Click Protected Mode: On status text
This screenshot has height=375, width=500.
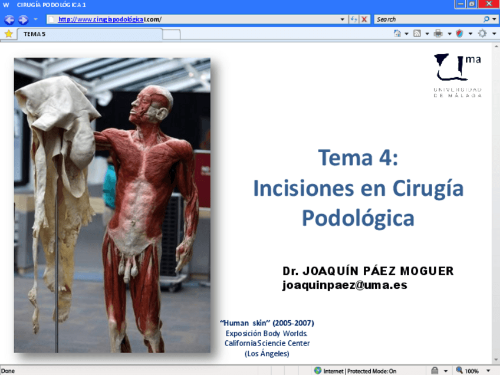point(371,371)
